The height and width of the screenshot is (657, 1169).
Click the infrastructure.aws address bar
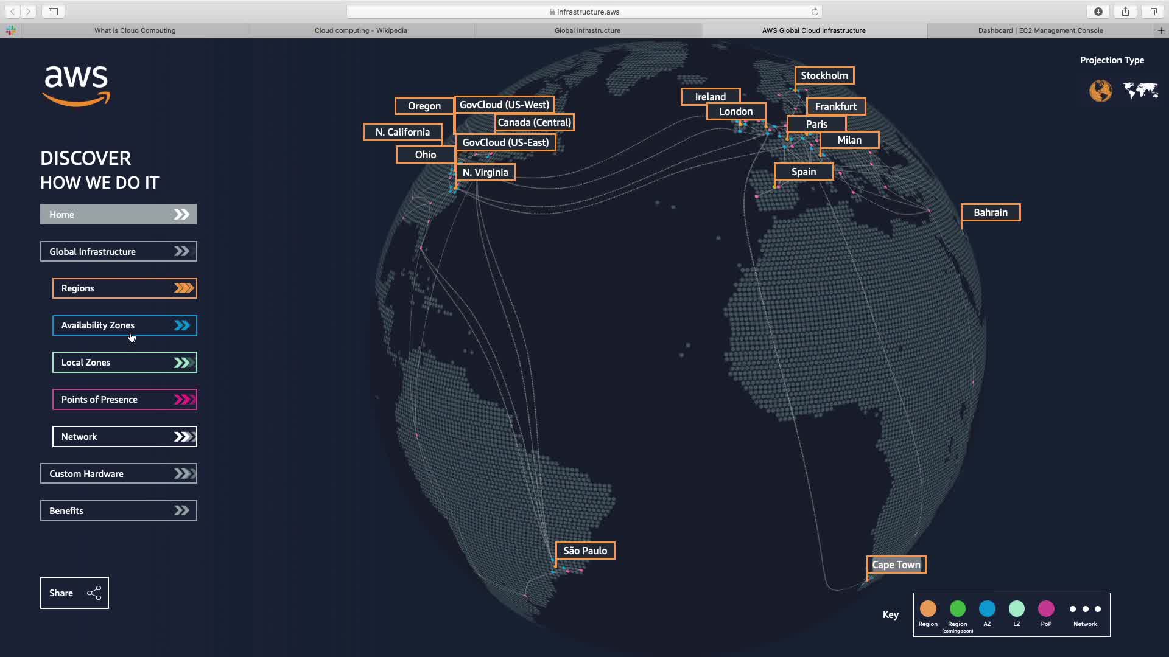click(584, 12)
